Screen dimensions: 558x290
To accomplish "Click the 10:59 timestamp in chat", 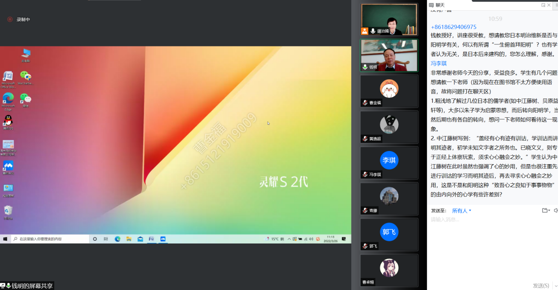I will click(495, 19).
